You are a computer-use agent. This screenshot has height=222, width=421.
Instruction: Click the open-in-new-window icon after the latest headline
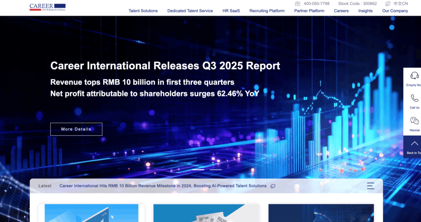click(273, 186)
